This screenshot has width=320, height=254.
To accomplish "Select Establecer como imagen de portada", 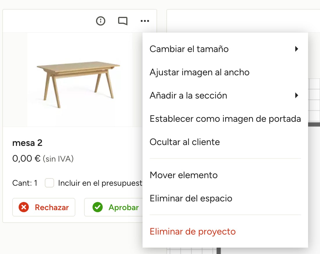I will (225, 119).
